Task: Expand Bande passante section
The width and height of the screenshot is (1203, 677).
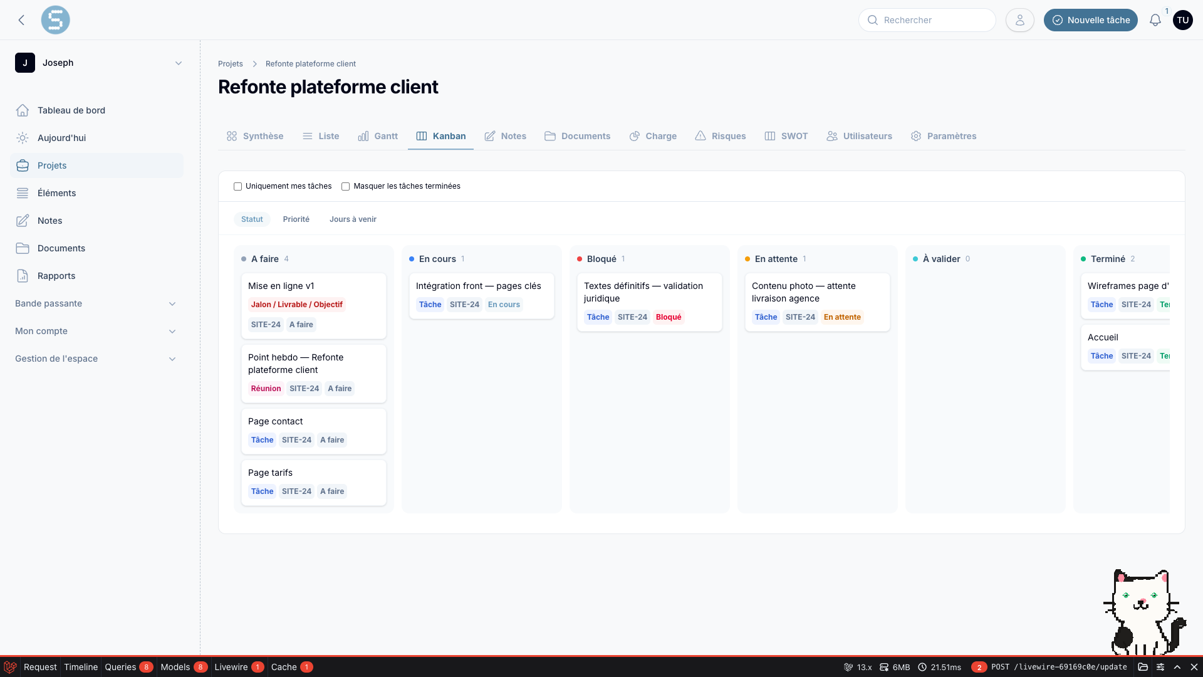Action: 96,303
